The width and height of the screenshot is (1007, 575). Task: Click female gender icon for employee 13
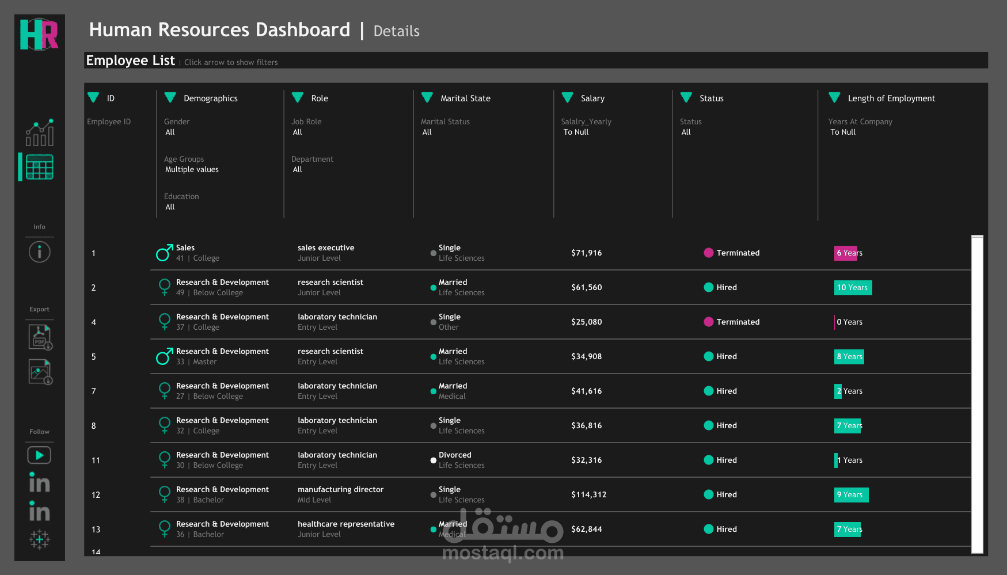[164, 529]
